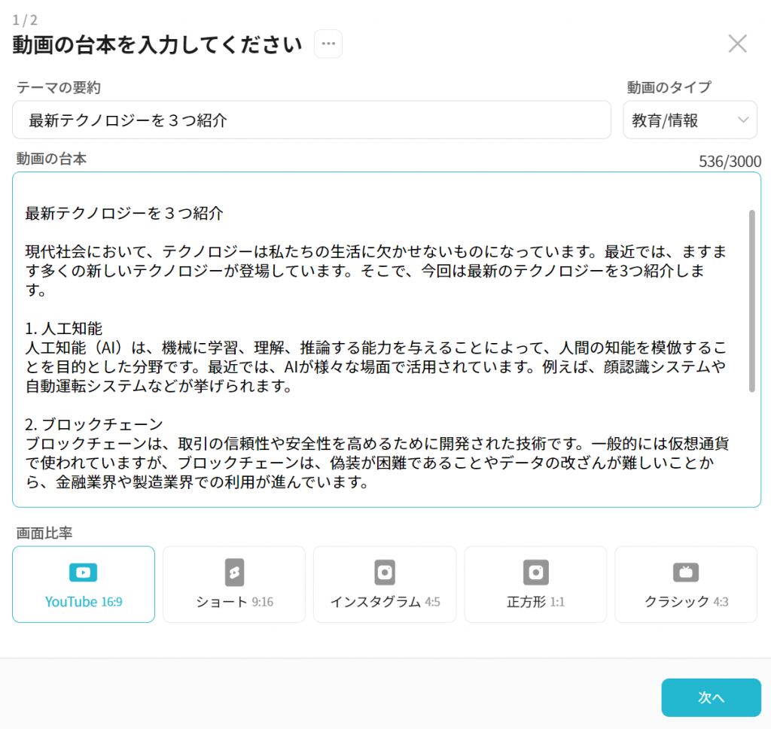Click the dropdown chevron next to 教育/情報

coord(743,120)
